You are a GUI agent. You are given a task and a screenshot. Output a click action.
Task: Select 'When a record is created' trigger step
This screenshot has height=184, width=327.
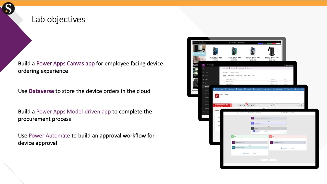click(x=269, y=118)
